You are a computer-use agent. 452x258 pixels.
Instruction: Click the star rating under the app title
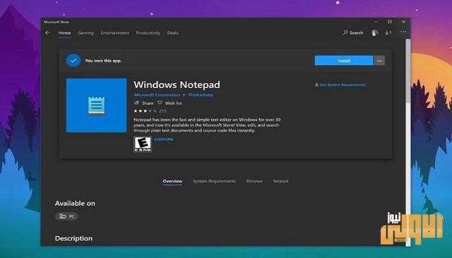(x=145, y=111)
